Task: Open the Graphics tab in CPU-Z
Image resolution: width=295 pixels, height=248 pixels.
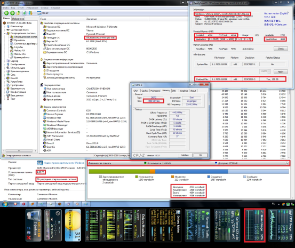Action: click(184, 91)
